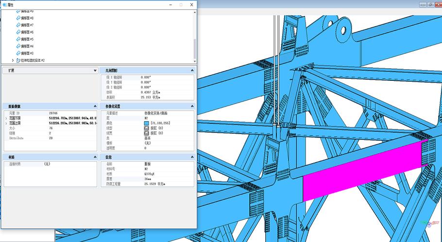Screen dimensions: 442x242
Task: Click the offset face icon beside #7
Action: pos(18,25)
